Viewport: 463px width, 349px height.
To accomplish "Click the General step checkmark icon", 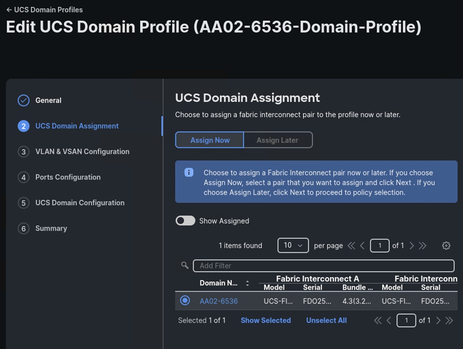I will point(24,100).
